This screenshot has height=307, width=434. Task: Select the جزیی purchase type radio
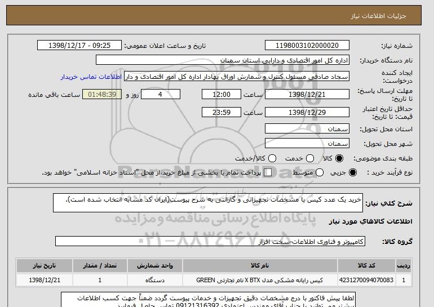(x=353, y=172)
